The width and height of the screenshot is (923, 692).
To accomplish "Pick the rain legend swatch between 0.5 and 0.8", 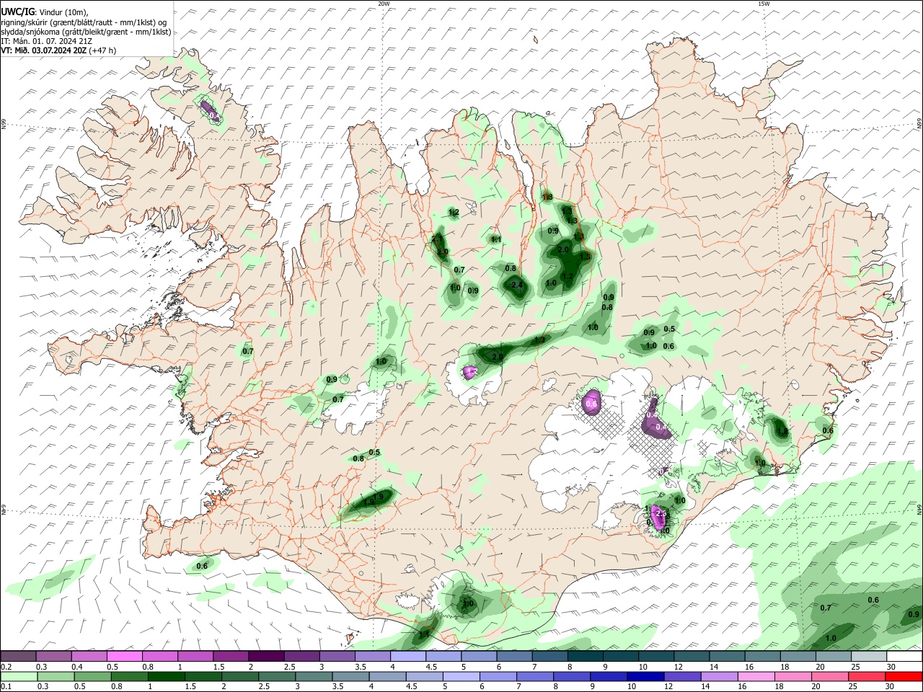I will click(93, 677).
